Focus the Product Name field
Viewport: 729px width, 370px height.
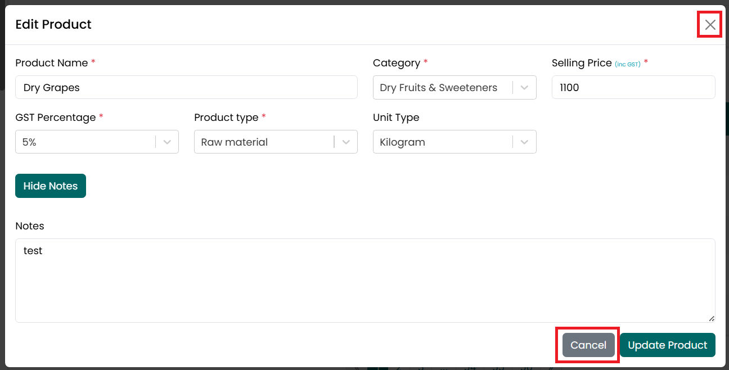click(x=186, y=87)
